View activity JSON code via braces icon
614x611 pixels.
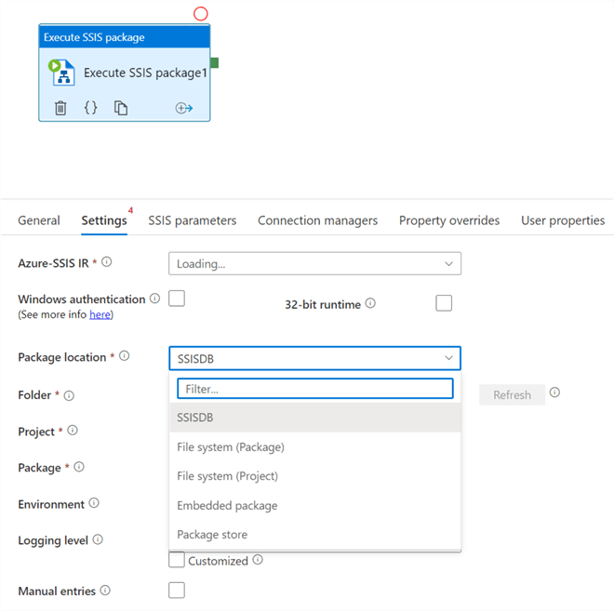[x=90, y=107]
